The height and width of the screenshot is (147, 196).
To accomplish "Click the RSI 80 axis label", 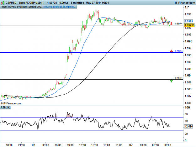I will coord(186,114).
